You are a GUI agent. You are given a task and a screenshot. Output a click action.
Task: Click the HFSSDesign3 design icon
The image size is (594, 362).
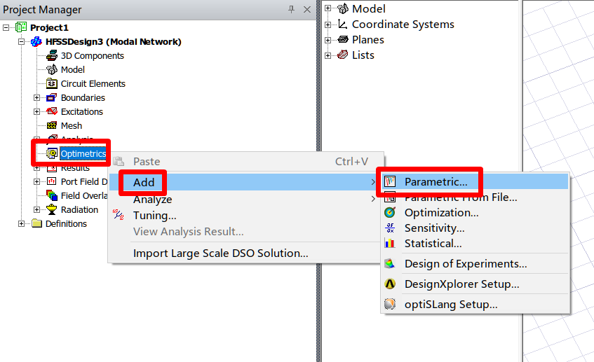(36, 41)
